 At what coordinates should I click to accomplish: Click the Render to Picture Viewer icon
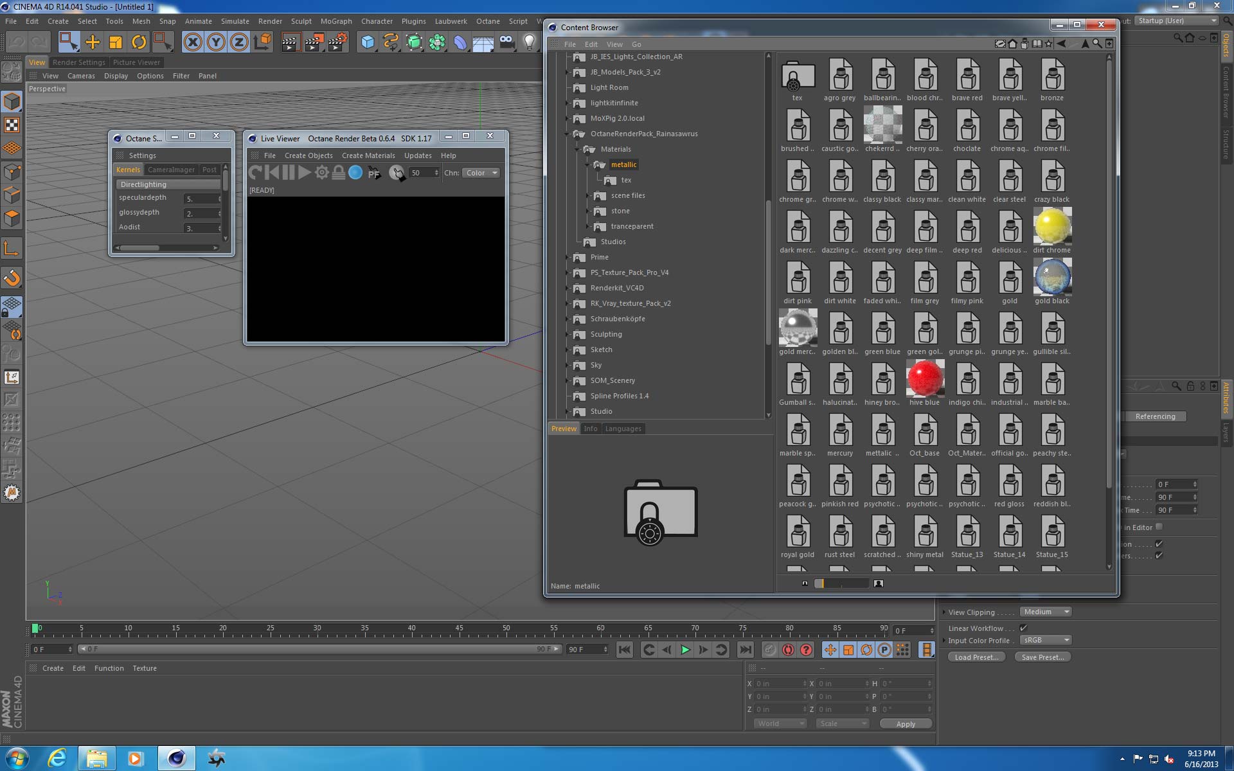314,42
